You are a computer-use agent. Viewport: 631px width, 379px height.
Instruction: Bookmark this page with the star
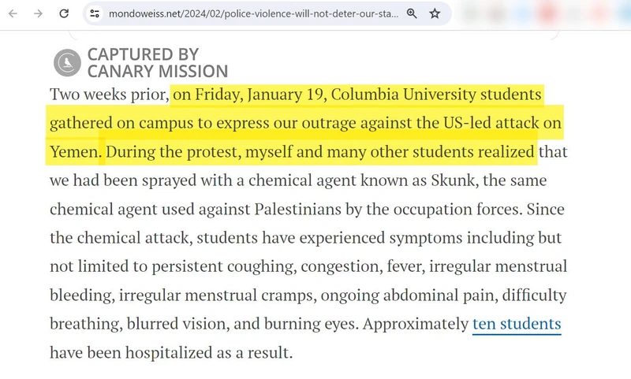[435, 13]
